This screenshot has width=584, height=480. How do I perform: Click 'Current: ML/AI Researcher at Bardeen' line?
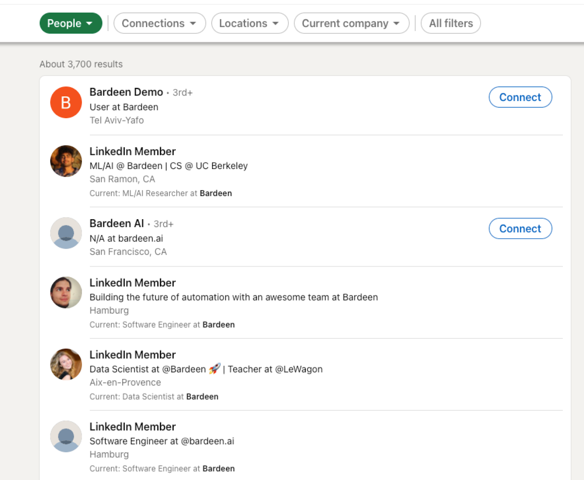pos(161,193)
